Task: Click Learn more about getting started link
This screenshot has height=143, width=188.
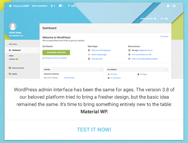Action: [x=145, y=59]
